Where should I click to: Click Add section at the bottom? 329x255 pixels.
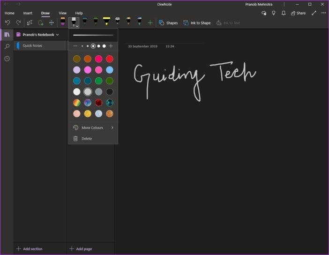pos(30,249)
